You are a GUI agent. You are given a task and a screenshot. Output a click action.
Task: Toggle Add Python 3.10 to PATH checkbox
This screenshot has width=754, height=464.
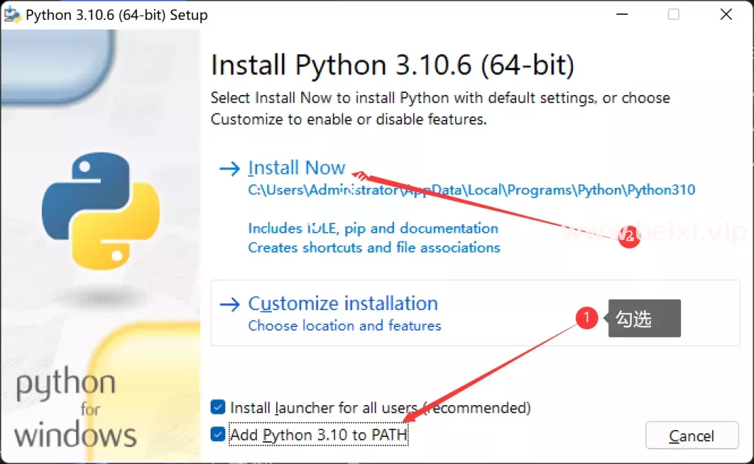coord(218,435)
